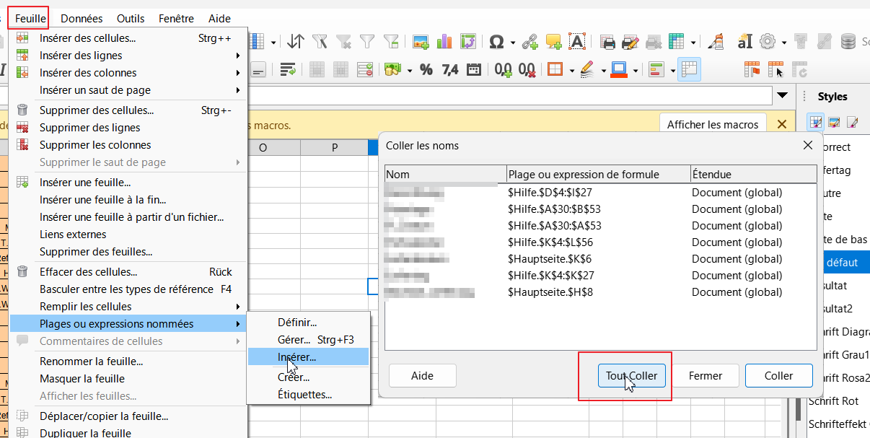Dismiss the macro warning infobar X
The image size is (870, 438).
(x=781, y=124)
